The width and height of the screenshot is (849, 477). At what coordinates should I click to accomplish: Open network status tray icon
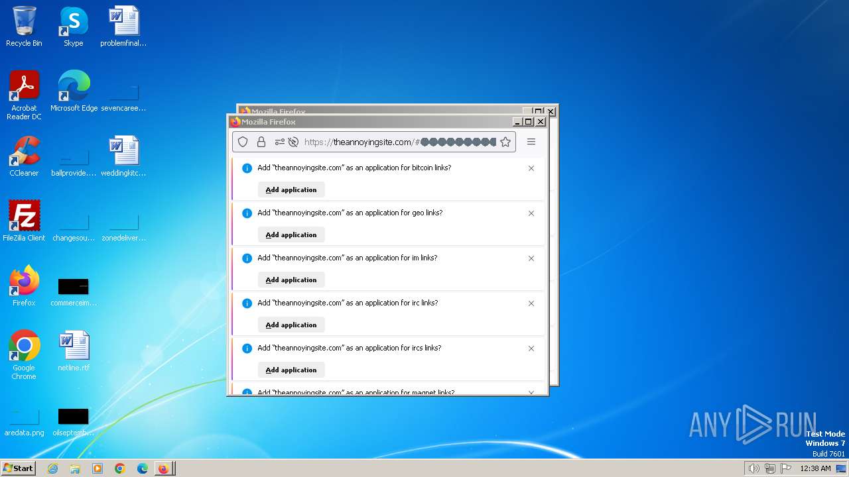[x=770, y=468]
